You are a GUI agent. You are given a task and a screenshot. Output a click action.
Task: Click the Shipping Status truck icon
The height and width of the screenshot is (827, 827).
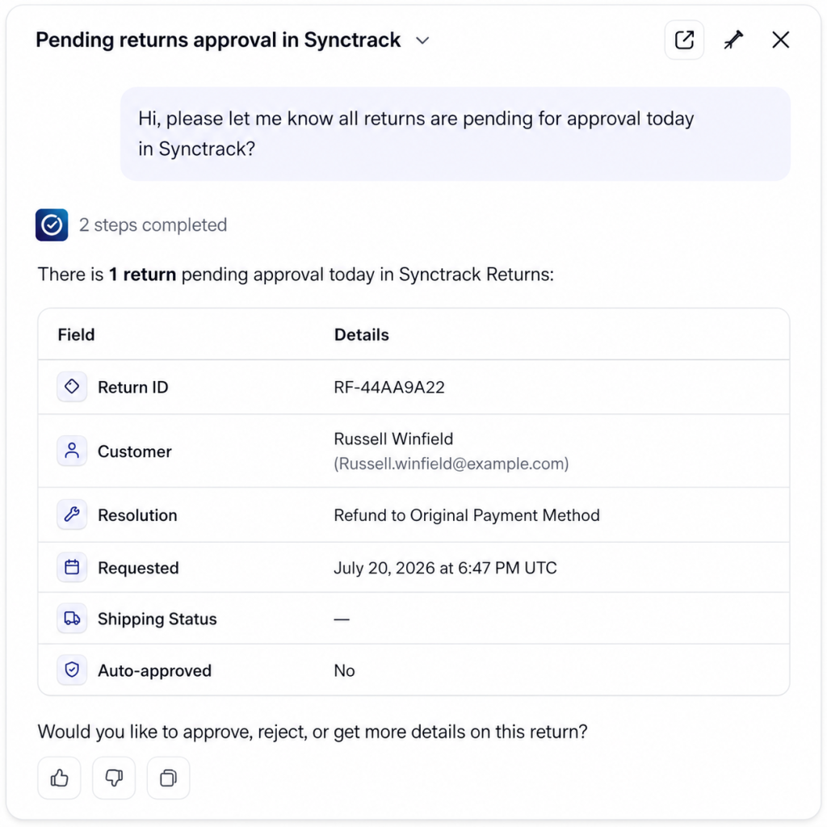(x=72, y=618)
